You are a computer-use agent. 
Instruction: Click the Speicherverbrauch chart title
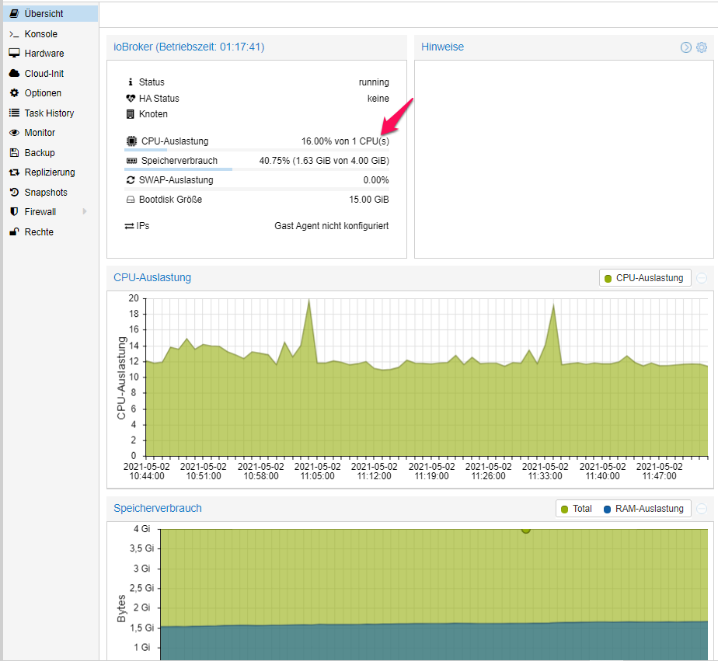(158, 508)
